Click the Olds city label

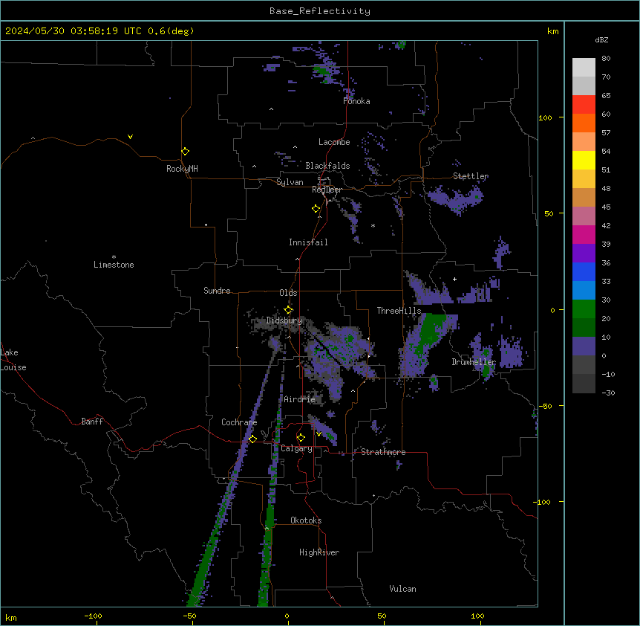[x=288, y=293]
